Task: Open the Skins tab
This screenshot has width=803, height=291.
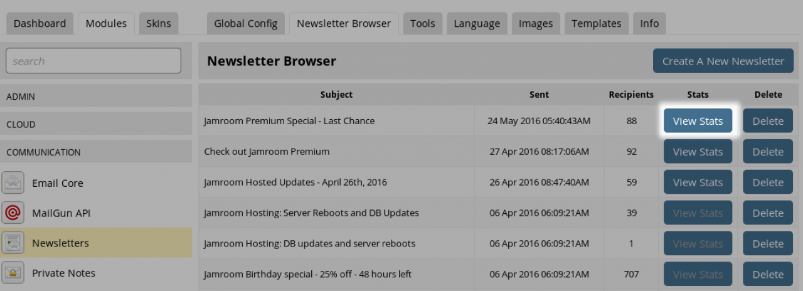Action: (x=158, y=24)
